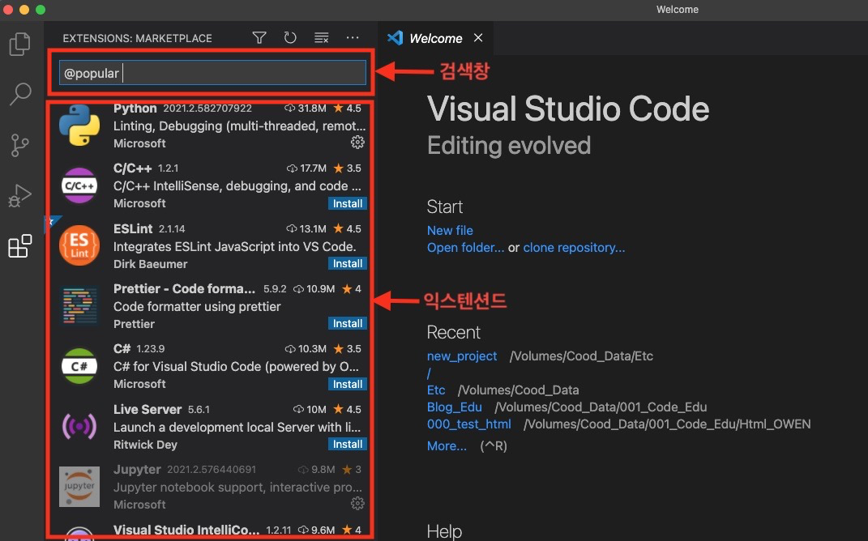The width and height of the screenshot is (868, 541).
Task: Switch to the Welcome tab
Action: pos(435,38)
